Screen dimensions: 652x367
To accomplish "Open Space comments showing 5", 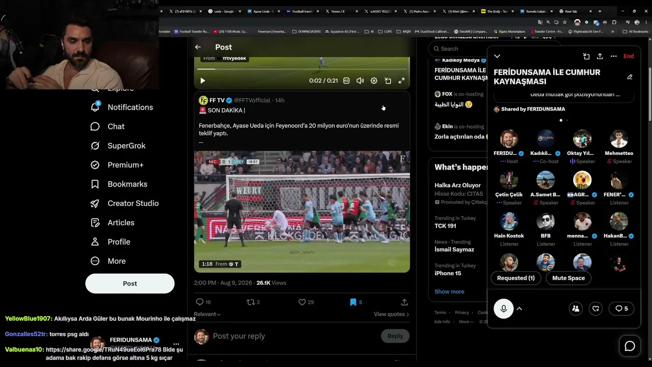I will pos(621,308).
